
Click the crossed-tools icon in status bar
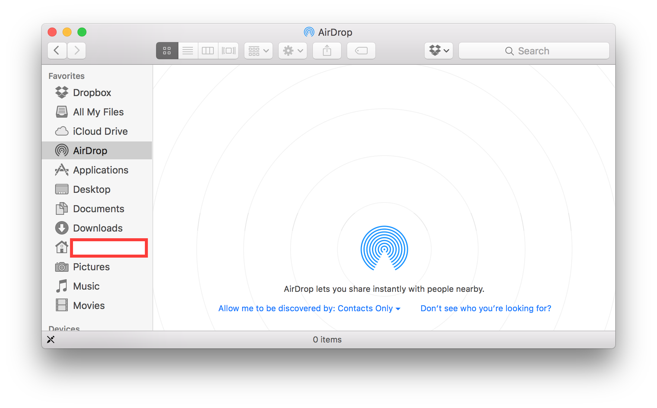coord(51,340)
